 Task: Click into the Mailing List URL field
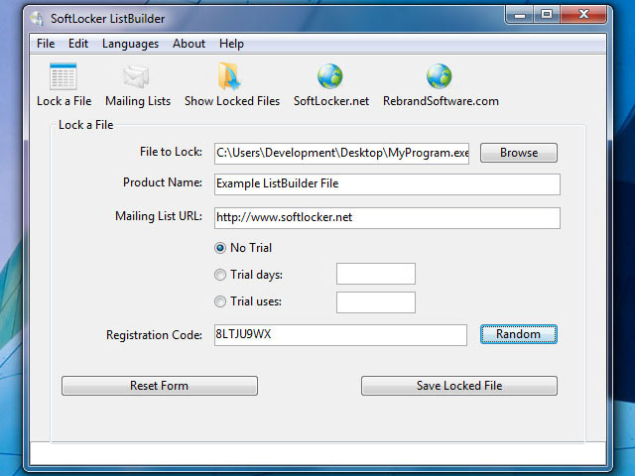click(x=387, y=218)
